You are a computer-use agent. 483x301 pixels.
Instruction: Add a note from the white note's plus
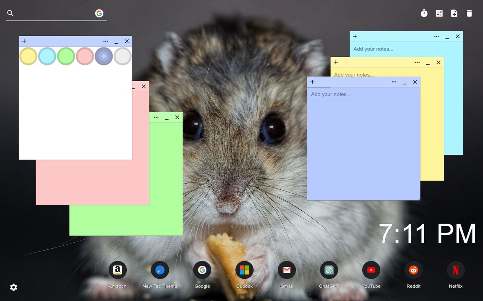pos(24,41)
